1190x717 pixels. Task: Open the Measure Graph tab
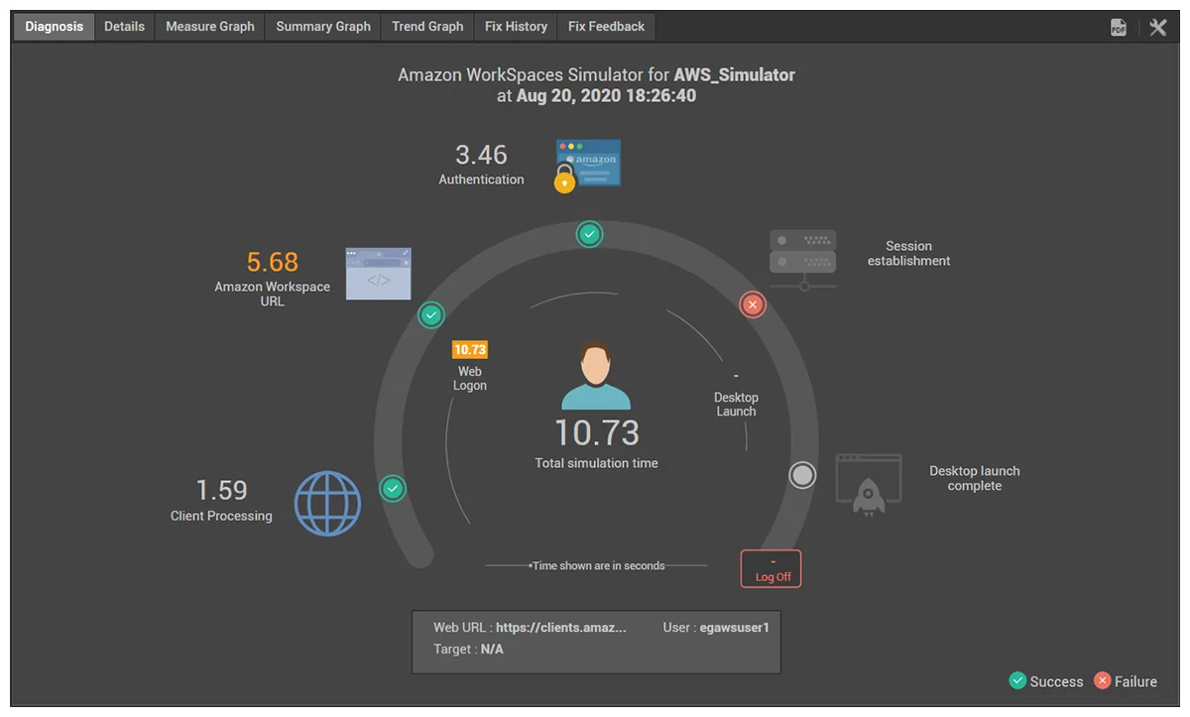210,27
